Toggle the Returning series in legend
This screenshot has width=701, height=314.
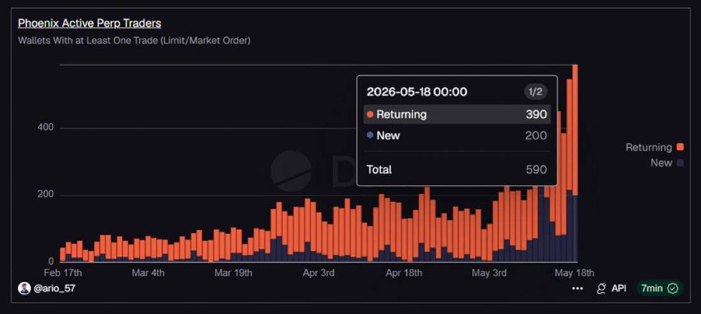coord(654,147)
